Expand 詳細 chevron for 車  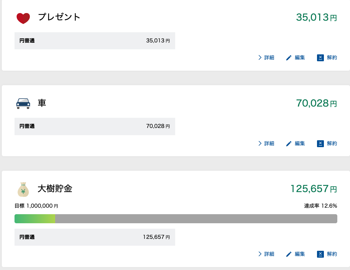260,144
